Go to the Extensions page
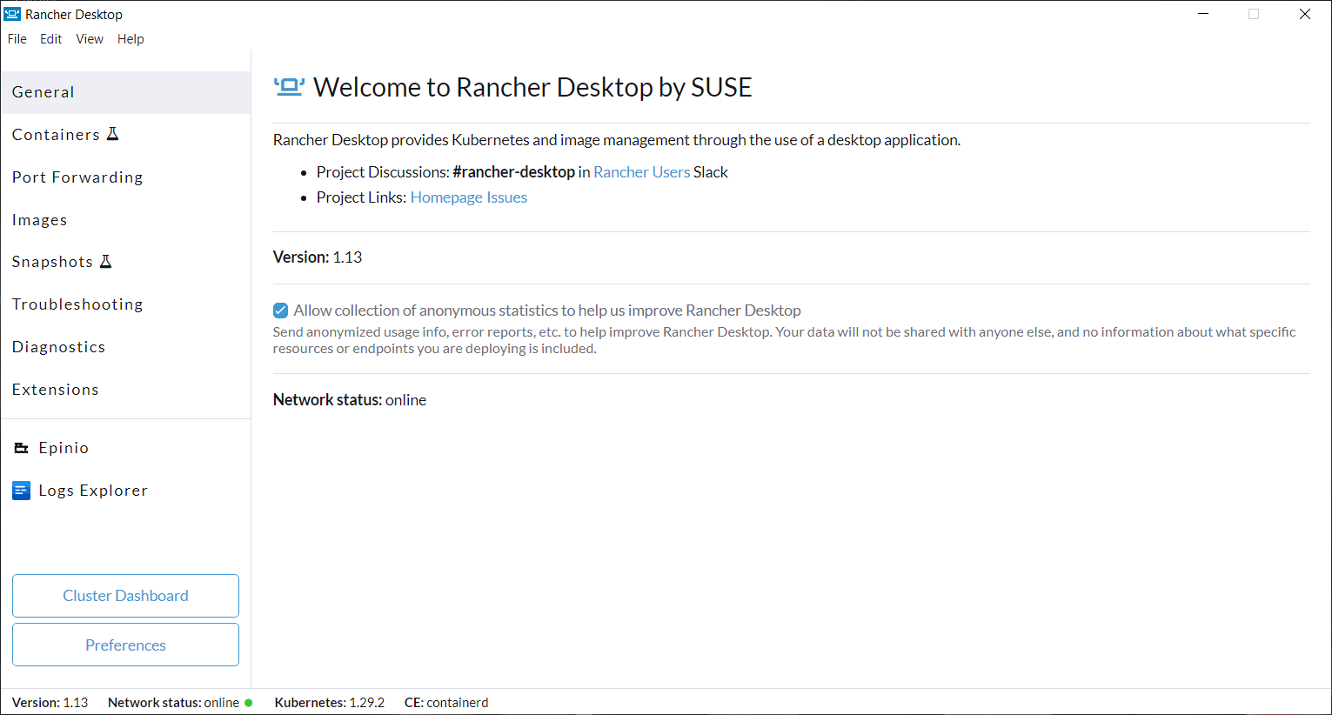 (125, 390)
